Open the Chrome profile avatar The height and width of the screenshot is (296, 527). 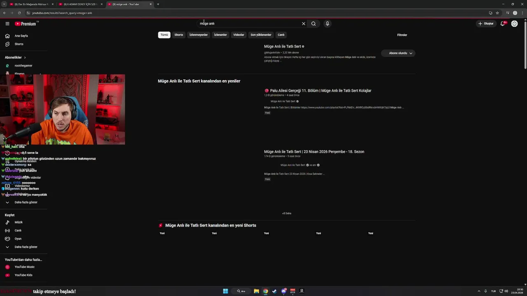coord(515,13)
